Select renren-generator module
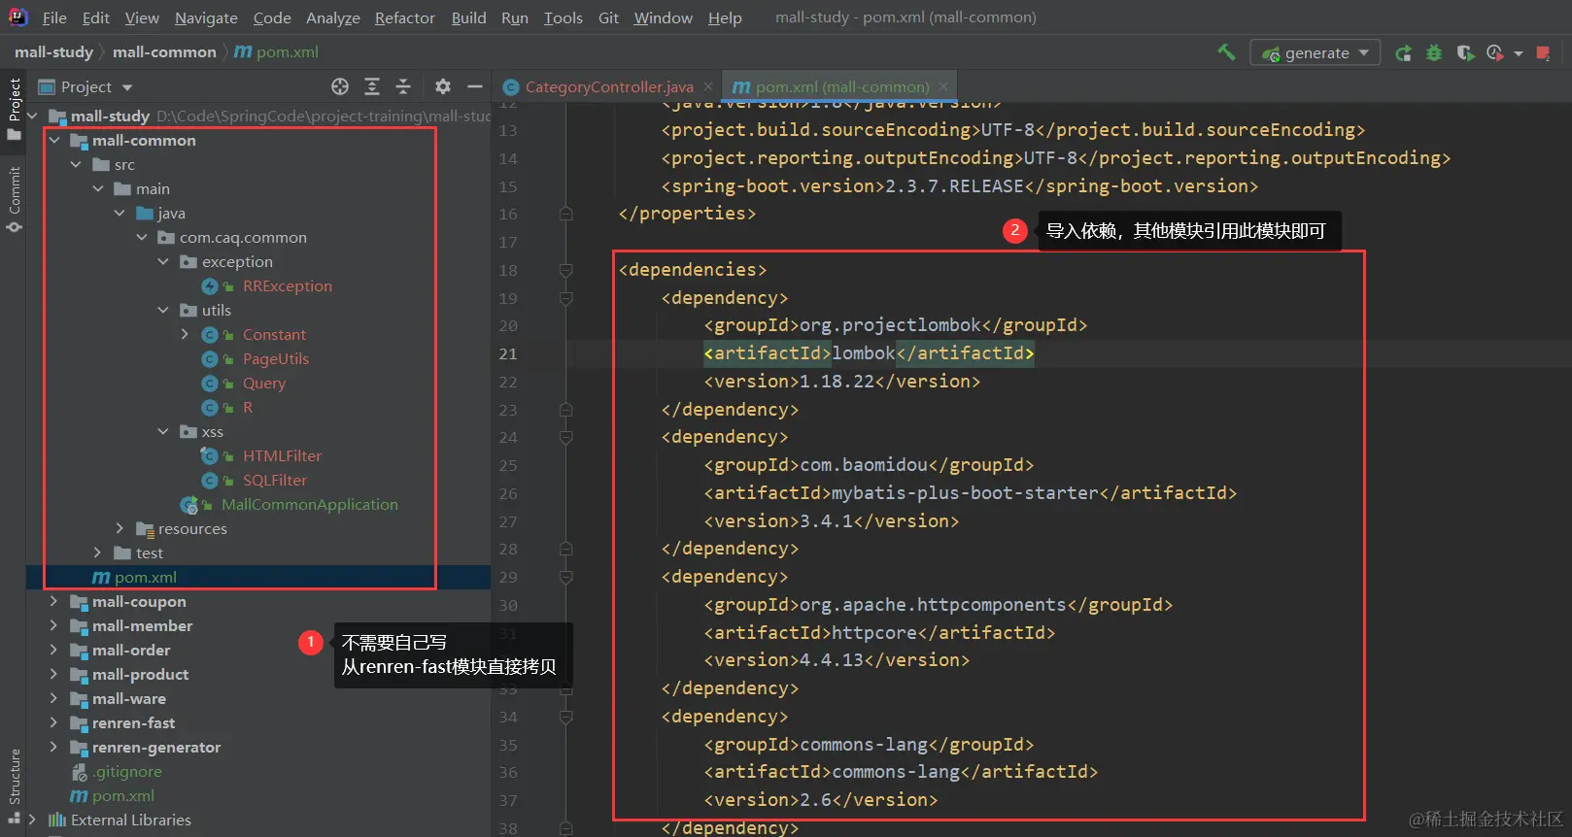This screenshot has height=837, width=1572. coord(155,748)
